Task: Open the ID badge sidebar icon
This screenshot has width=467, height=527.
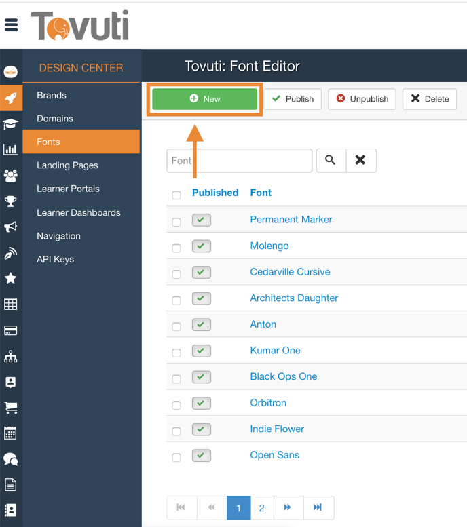Action: (x=11, y=382)
